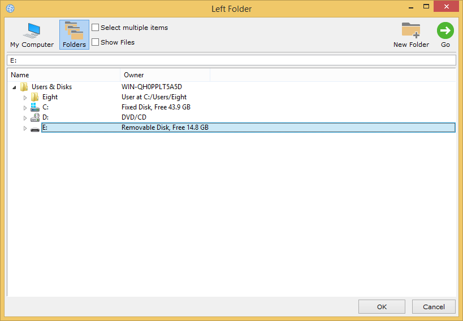Click the D: DVD/CD drive icon
This screenshot has height=321, width=463.
coord(35,117)
